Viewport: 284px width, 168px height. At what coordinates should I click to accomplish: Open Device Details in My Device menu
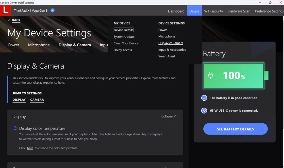(x=124, y=30)
